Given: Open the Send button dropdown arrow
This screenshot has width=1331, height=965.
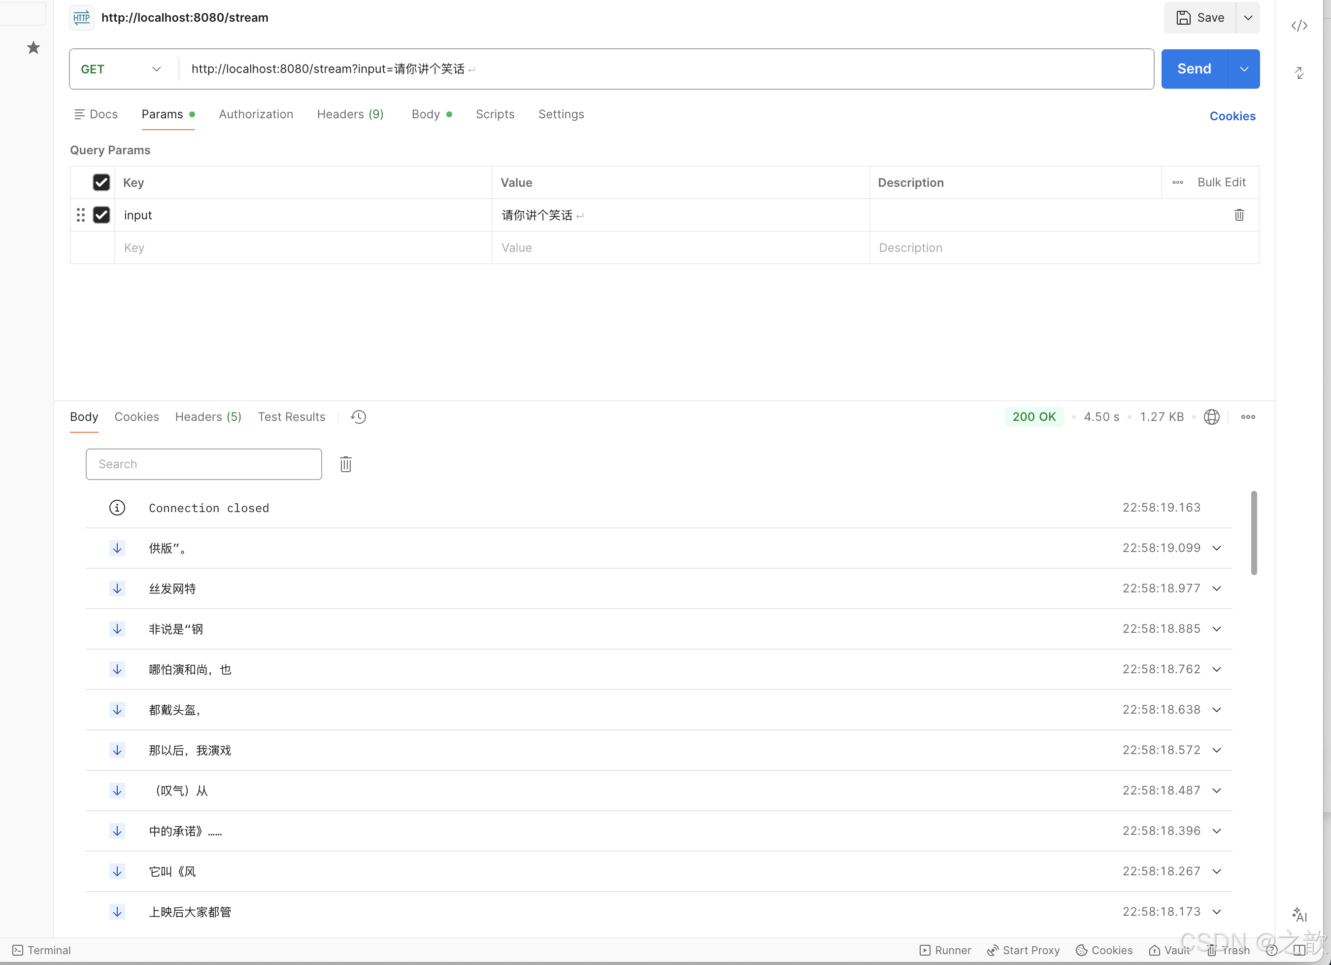Looking at the screenshot, I should (x=1243, y=69).
